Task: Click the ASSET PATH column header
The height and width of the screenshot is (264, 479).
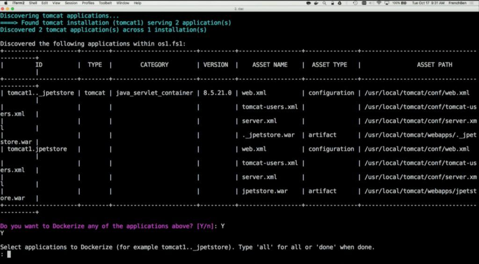Action: 435,65
